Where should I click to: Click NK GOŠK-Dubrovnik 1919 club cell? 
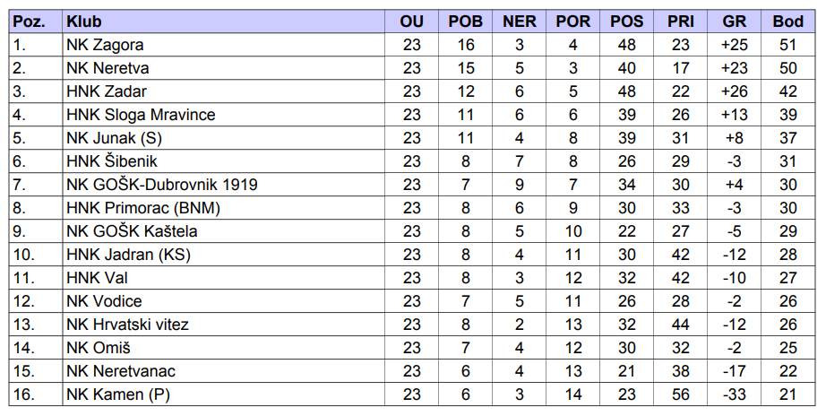pyautogui.click(x=162, y=185)
